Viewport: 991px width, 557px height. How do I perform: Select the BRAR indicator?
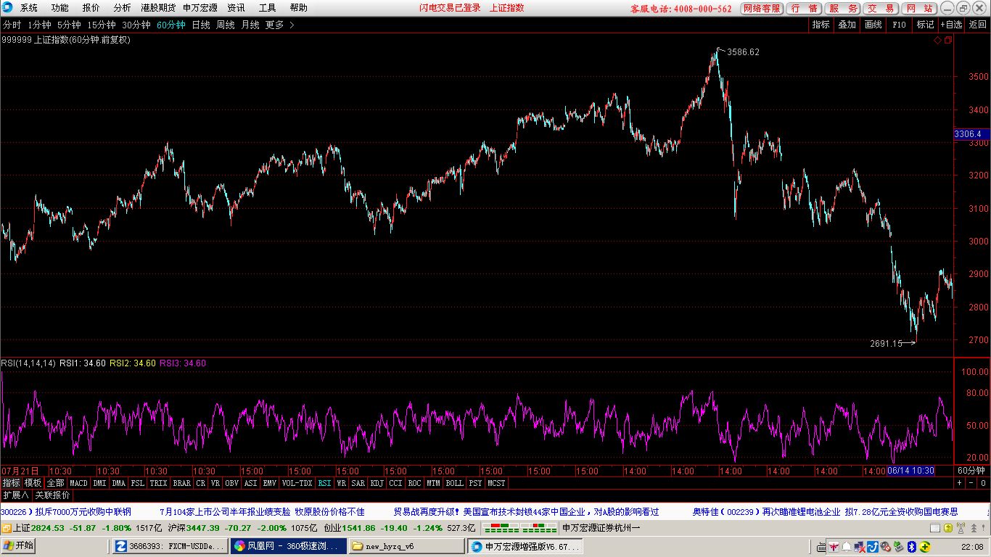182,482
